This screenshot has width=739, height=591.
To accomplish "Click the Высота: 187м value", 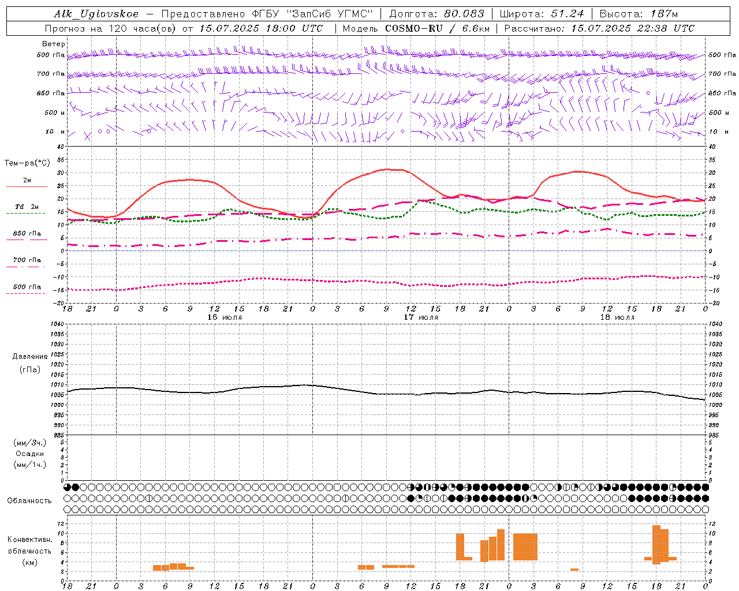I will 639,14.
